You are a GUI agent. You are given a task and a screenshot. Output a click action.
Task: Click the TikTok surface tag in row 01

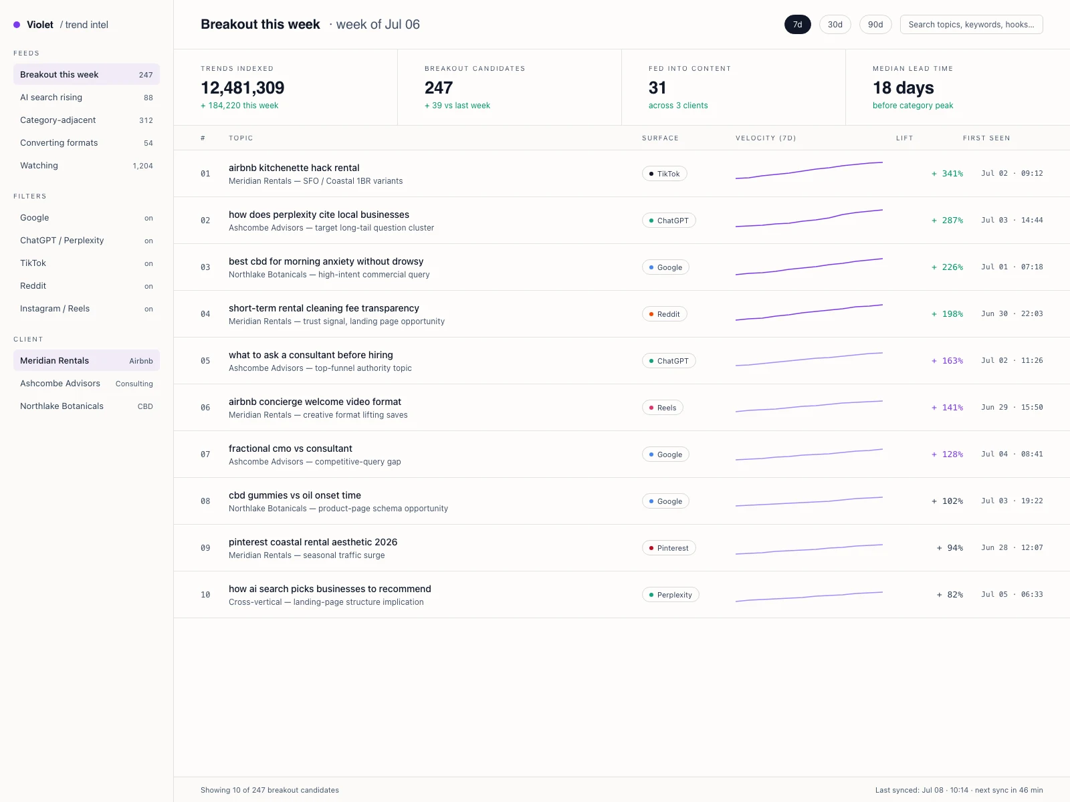coord(664,174)
